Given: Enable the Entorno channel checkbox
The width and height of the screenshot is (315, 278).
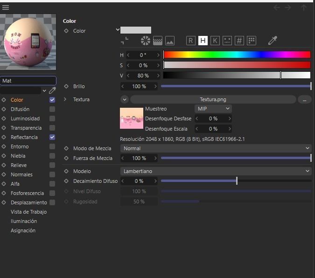Looking at the screenshot, I should click(x=52, y=146).
